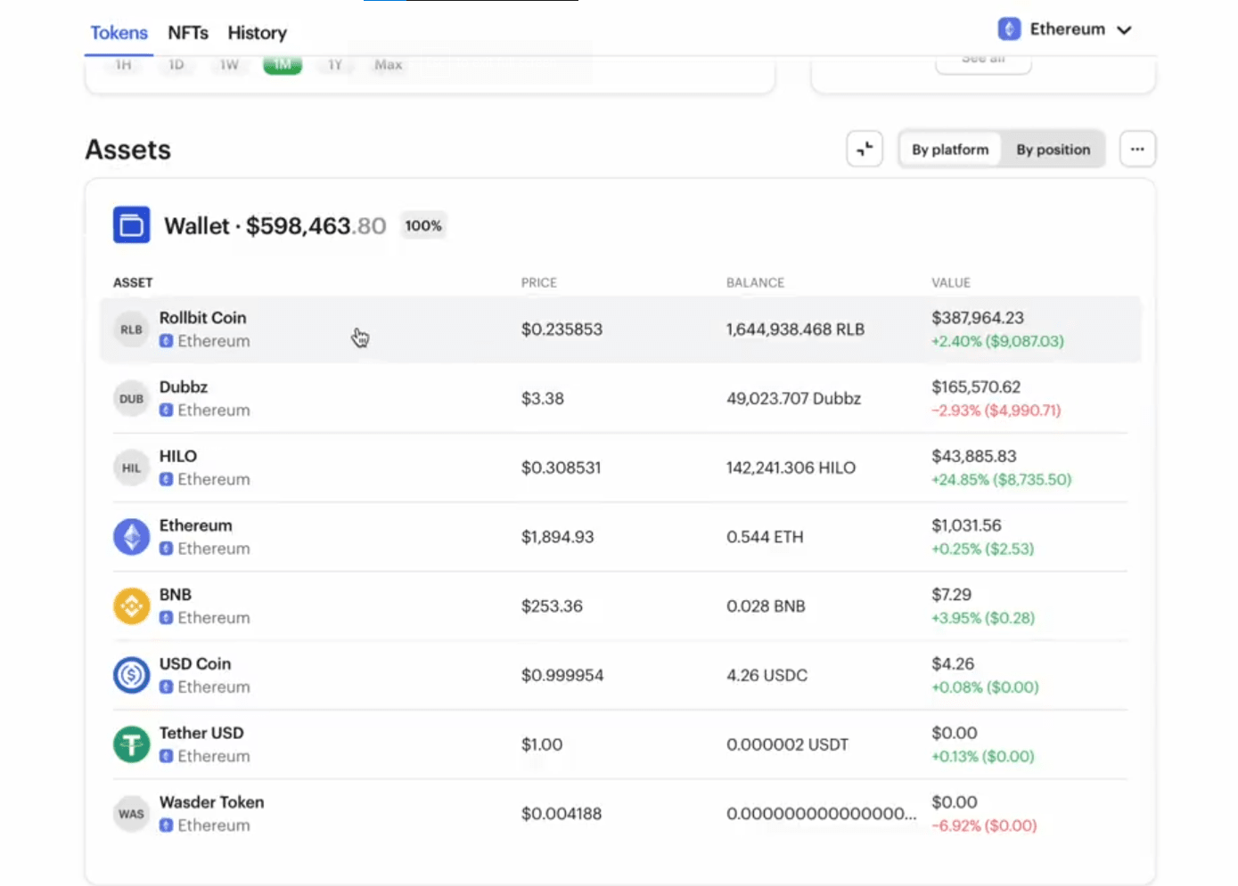Select the 1Y chart range
This screenshot has height=886, width=1238.
[x=335, y=65]
